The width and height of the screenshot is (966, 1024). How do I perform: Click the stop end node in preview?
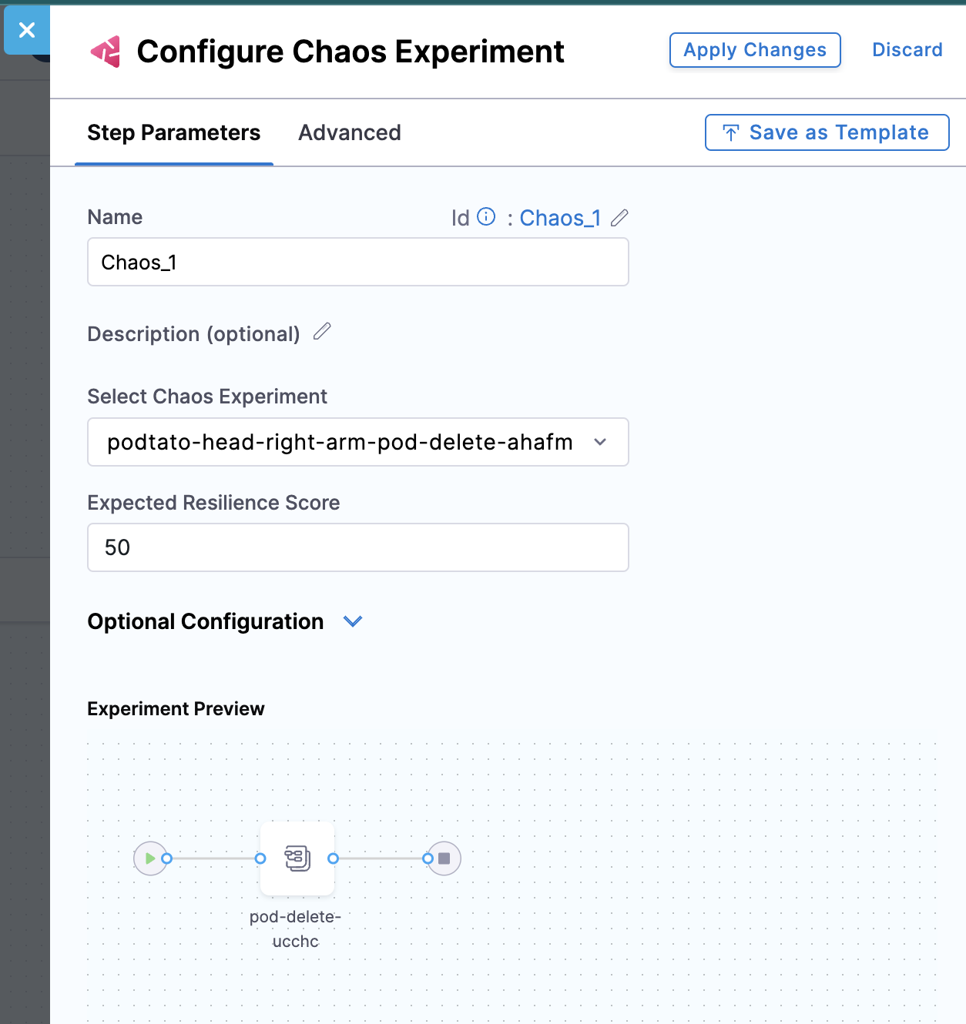pos(444,858)
